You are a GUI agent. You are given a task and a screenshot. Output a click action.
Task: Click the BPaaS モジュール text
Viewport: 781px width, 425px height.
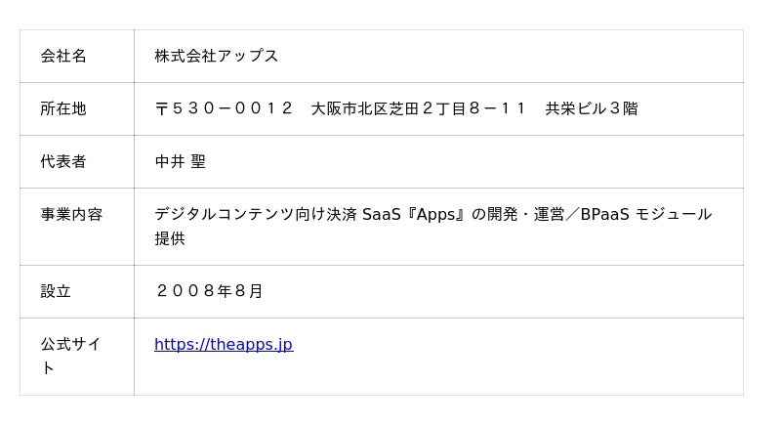click(x=645, y=214)
